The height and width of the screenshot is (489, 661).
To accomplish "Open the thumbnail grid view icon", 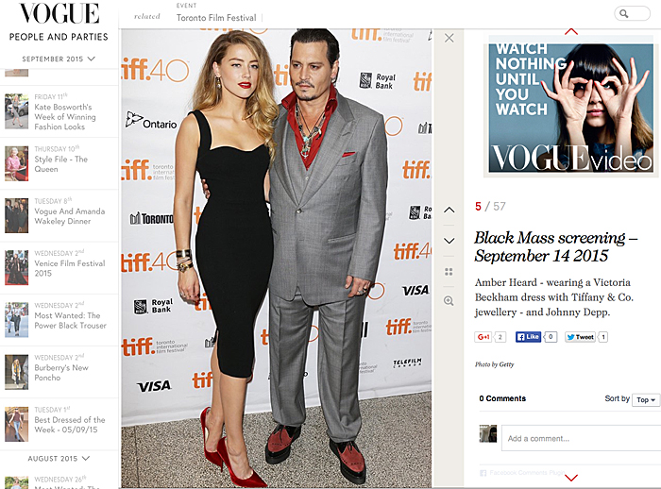I will pyautogui.click(x=449, y=272).
